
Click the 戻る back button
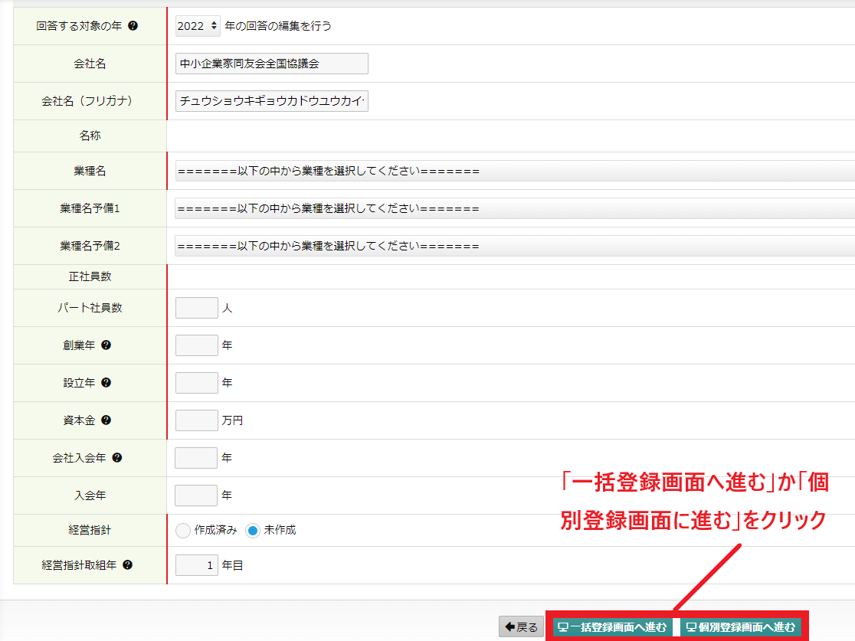click(x=521, y=627)
